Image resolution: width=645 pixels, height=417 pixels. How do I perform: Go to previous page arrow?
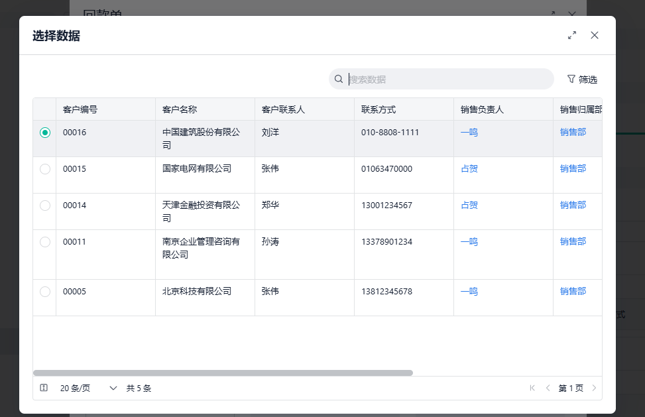pyautogui.click(x=548, y=388)
